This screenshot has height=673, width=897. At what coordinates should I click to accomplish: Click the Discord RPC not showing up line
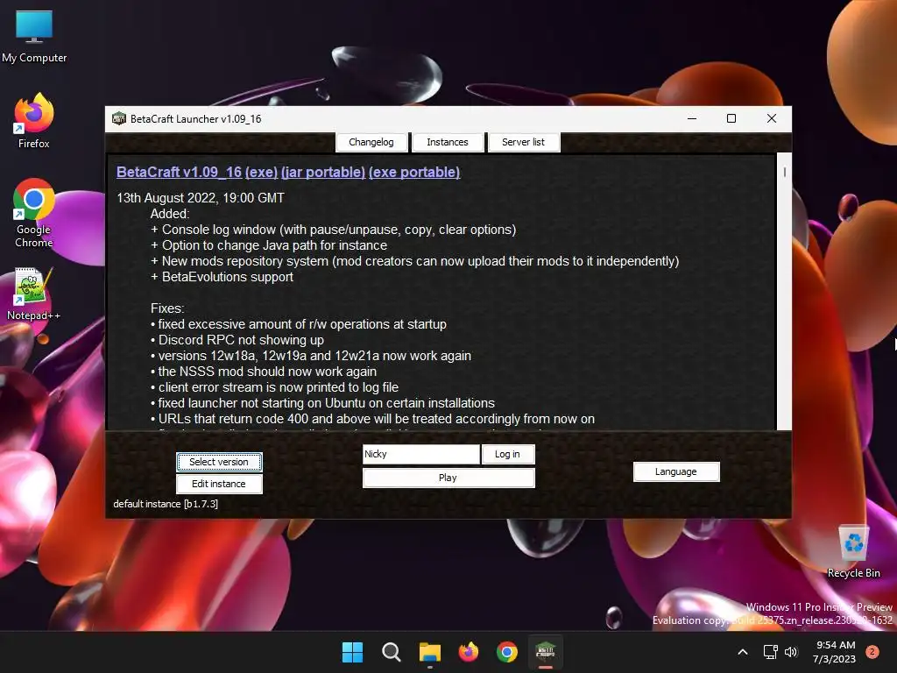[237, 340]
